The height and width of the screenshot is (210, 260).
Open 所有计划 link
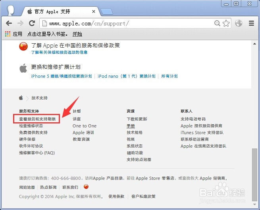[x=169, y=76]
